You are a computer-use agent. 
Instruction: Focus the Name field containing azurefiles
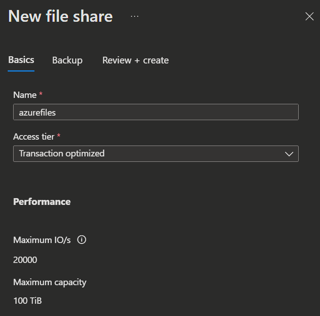coord(156,112)
